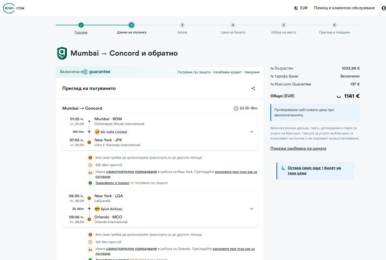Screen dimensions: 386x260
Task: Click the Kiwi.com logo
Action: click(14, 8)
